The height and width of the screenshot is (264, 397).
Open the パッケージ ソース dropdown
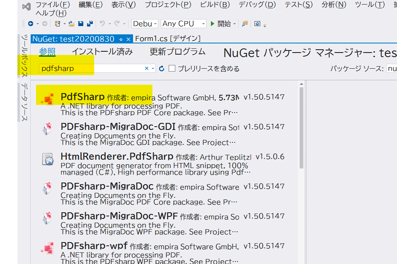tap(393, 68)
